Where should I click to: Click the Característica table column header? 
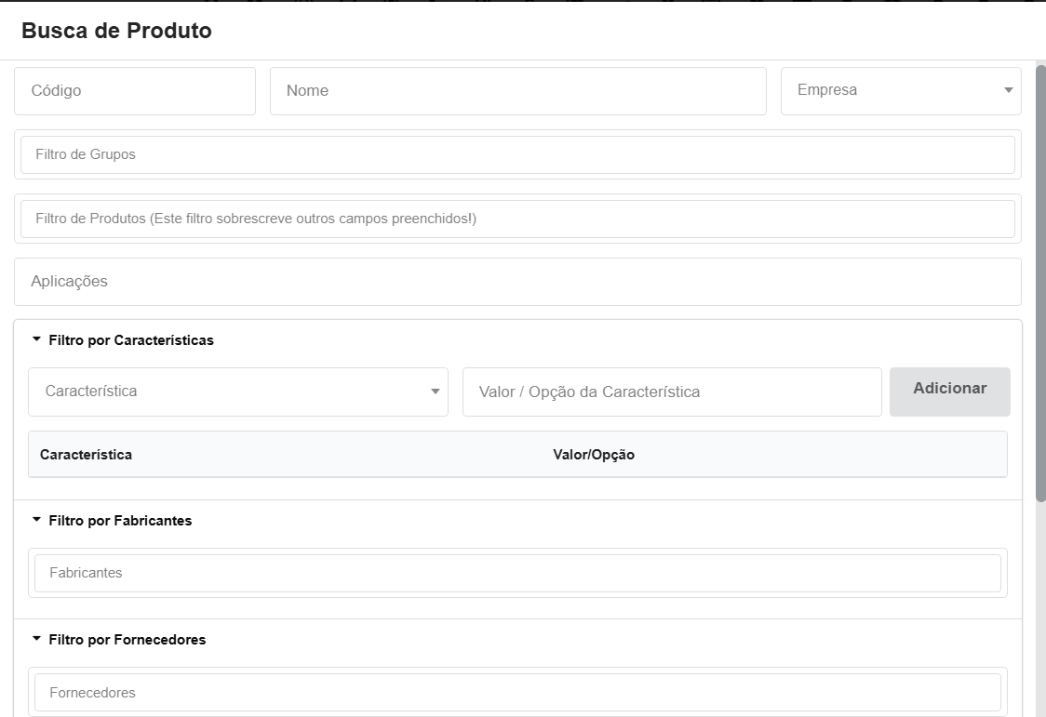click(86, 455)
